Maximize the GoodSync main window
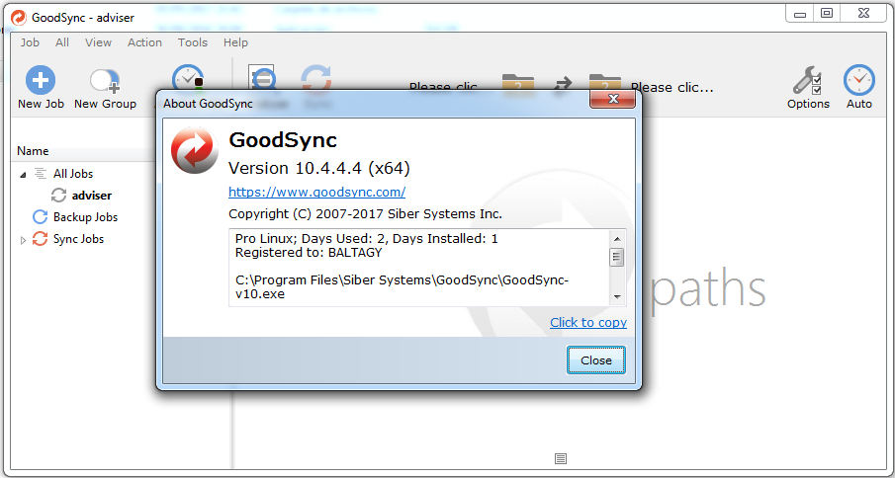The image size is (895, 478). click(x=827, y=14)
